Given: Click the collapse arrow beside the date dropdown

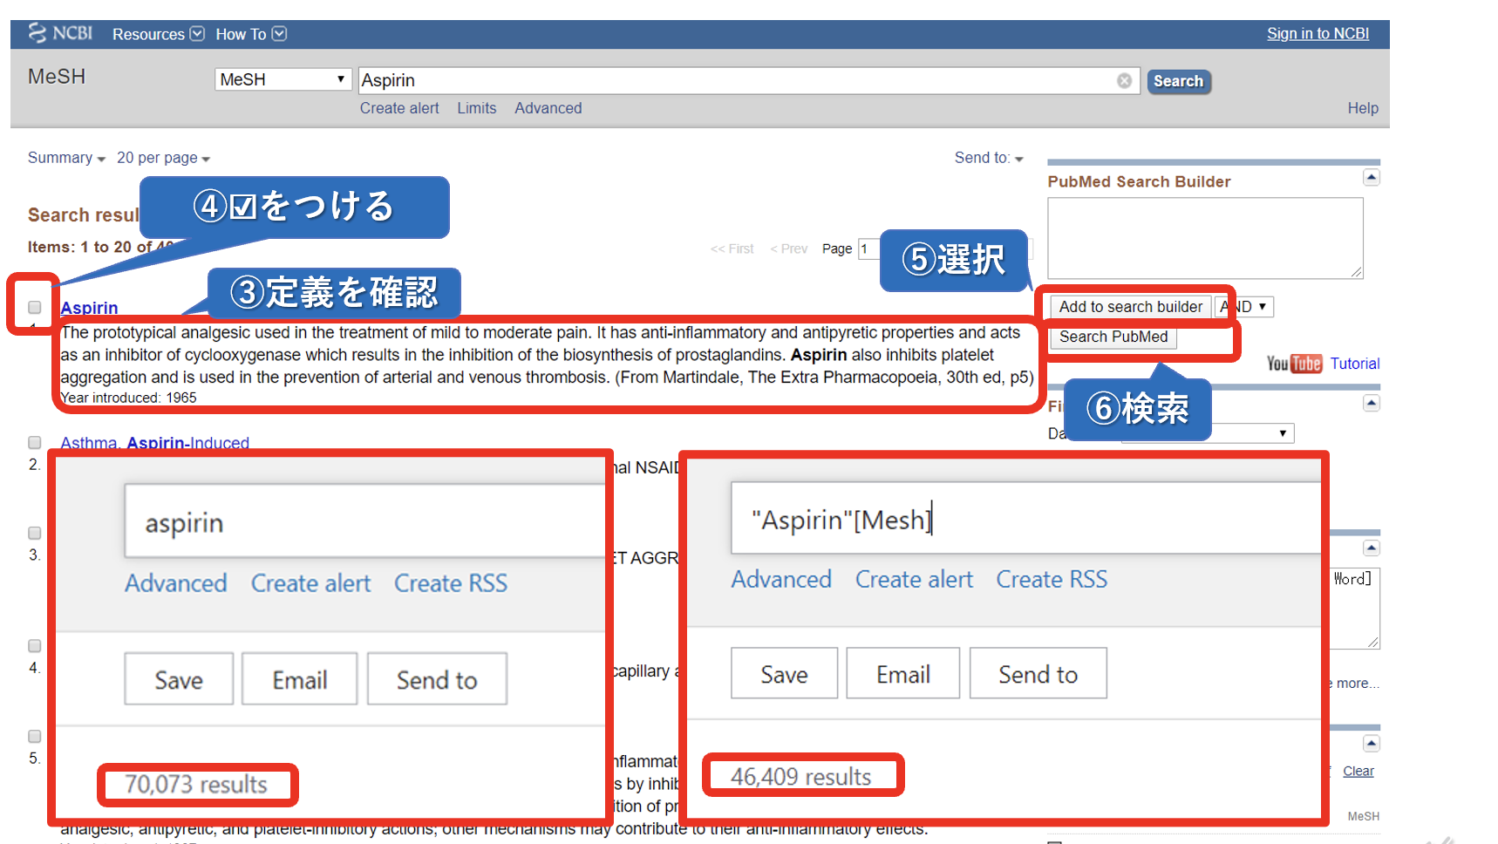Looking at the screenshot, I should (1371, 402).
